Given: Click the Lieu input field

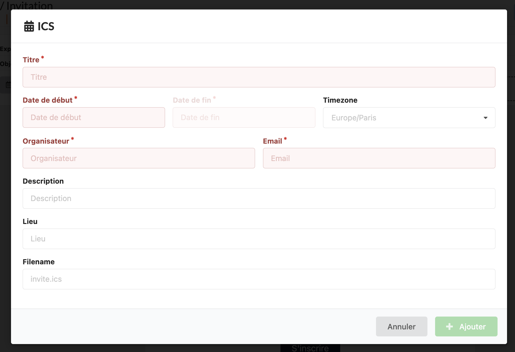Looking at the screenshot, I should pos(259,239).
